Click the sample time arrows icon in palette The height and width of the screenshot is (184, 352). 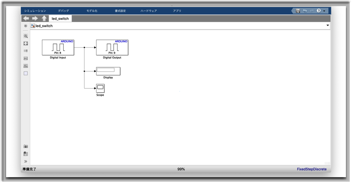pyautogui.click(x=26, y=51)
